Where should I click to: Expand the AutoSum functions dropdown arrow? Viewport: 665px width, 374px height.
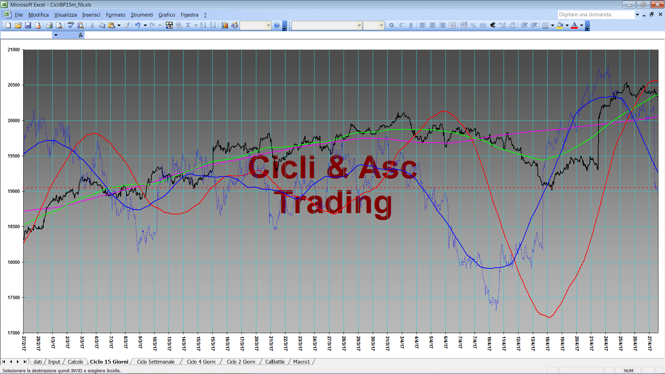tap(196, 25)
